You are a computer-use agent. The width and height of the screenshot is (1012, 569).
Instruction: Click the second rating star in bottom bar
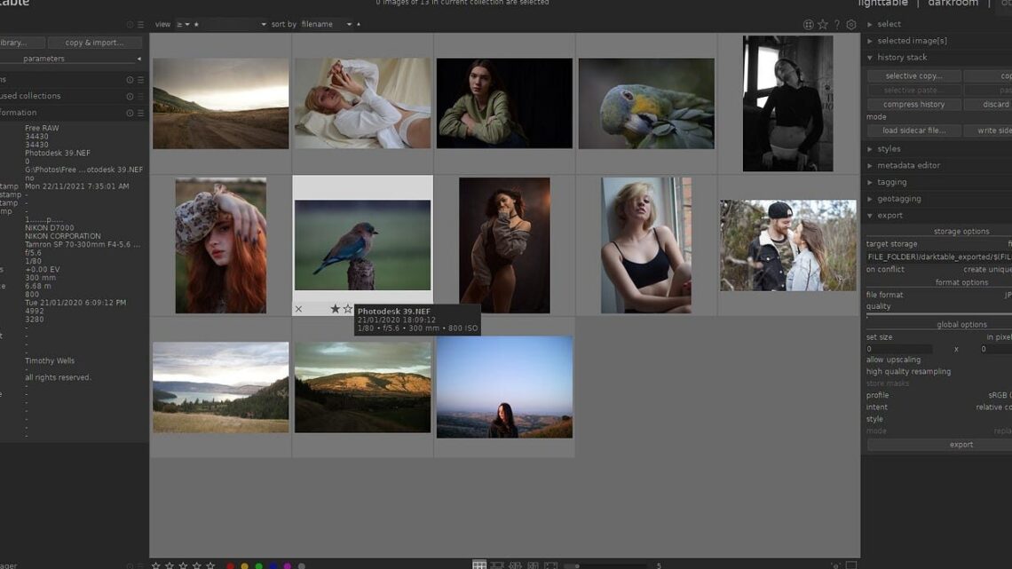coord(169,565)
